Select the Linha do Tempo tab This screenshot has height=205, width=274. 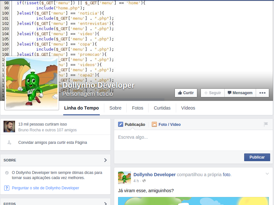tap(81, 108)
